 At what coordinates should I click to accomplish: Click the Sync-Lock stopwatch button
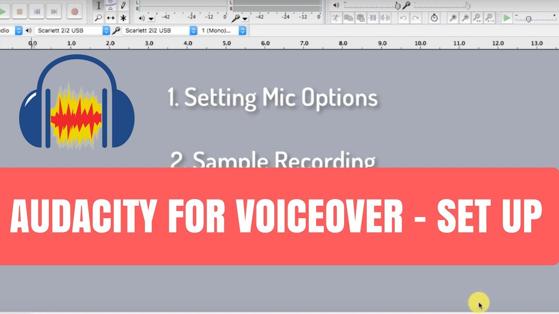[x=434, y=18]
